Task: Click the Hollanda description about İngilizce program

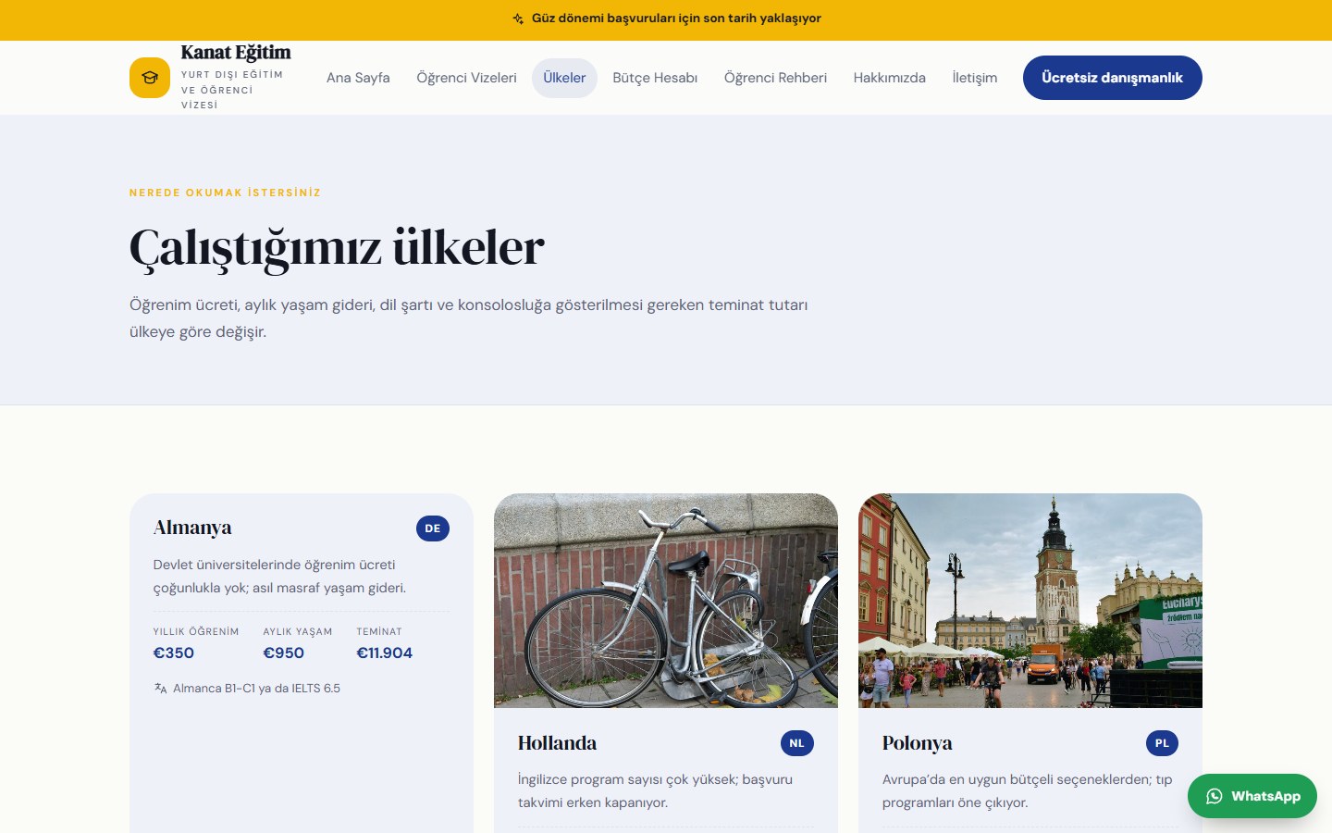Action: coord(655,790)
